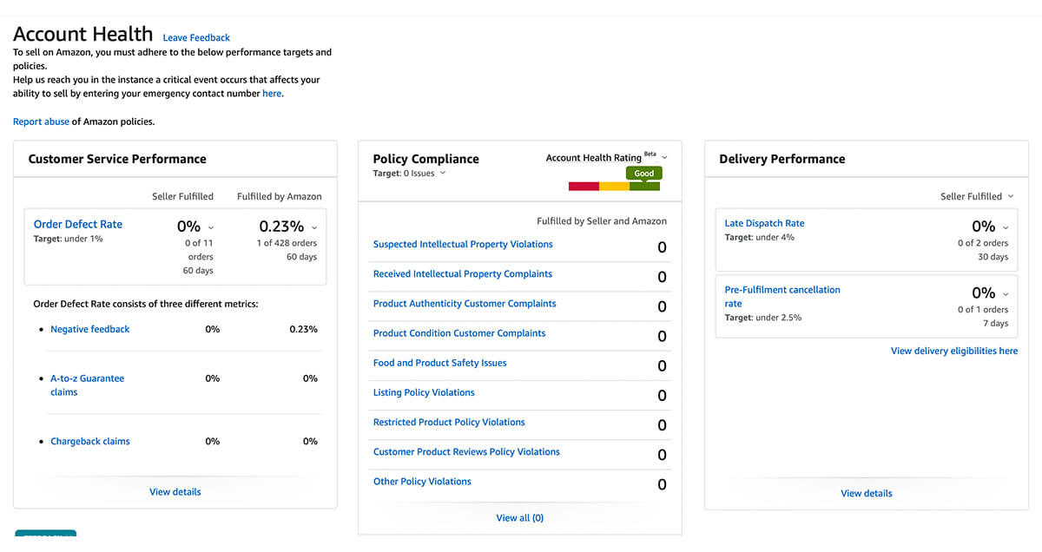Expand the Late Dispatch Rate 0% chevron
1042x552 pixels.
point(1006,227)
